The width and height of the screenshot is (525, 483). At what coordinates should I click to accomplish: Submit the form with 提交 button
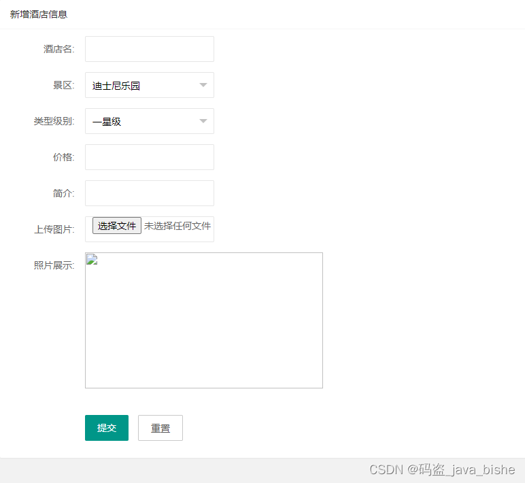(107, 428)
